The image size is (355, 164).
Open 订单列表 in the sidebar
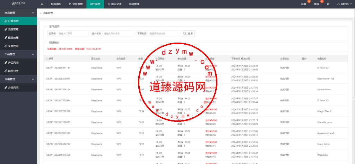click(x=18, y=21)
